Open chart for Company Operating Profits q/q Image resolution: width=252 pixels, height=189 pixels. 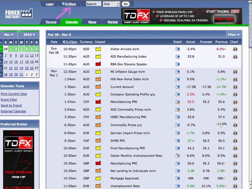(x=235, y=94)
